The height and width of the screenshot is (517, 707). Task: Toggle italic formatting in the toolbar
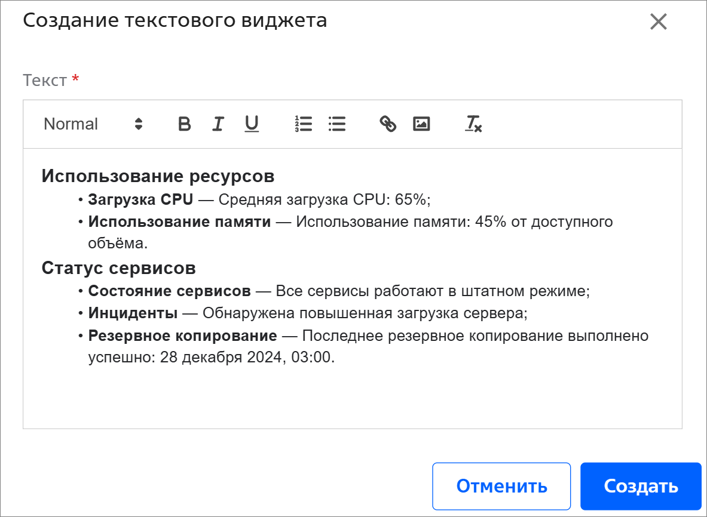point(218,124)
